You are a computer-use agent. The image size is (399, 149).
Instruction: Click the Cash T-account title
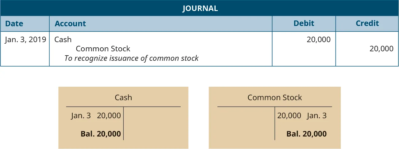[123, 97]
